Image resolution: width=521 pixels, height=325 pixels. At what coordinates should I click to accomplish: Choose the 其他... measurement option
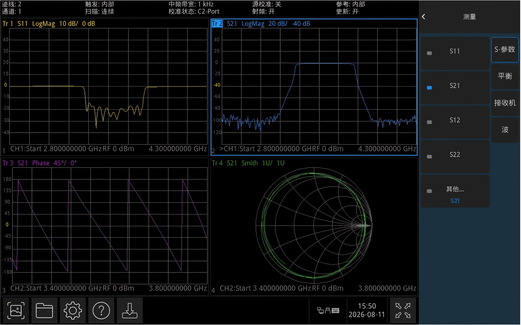point(455,191)
